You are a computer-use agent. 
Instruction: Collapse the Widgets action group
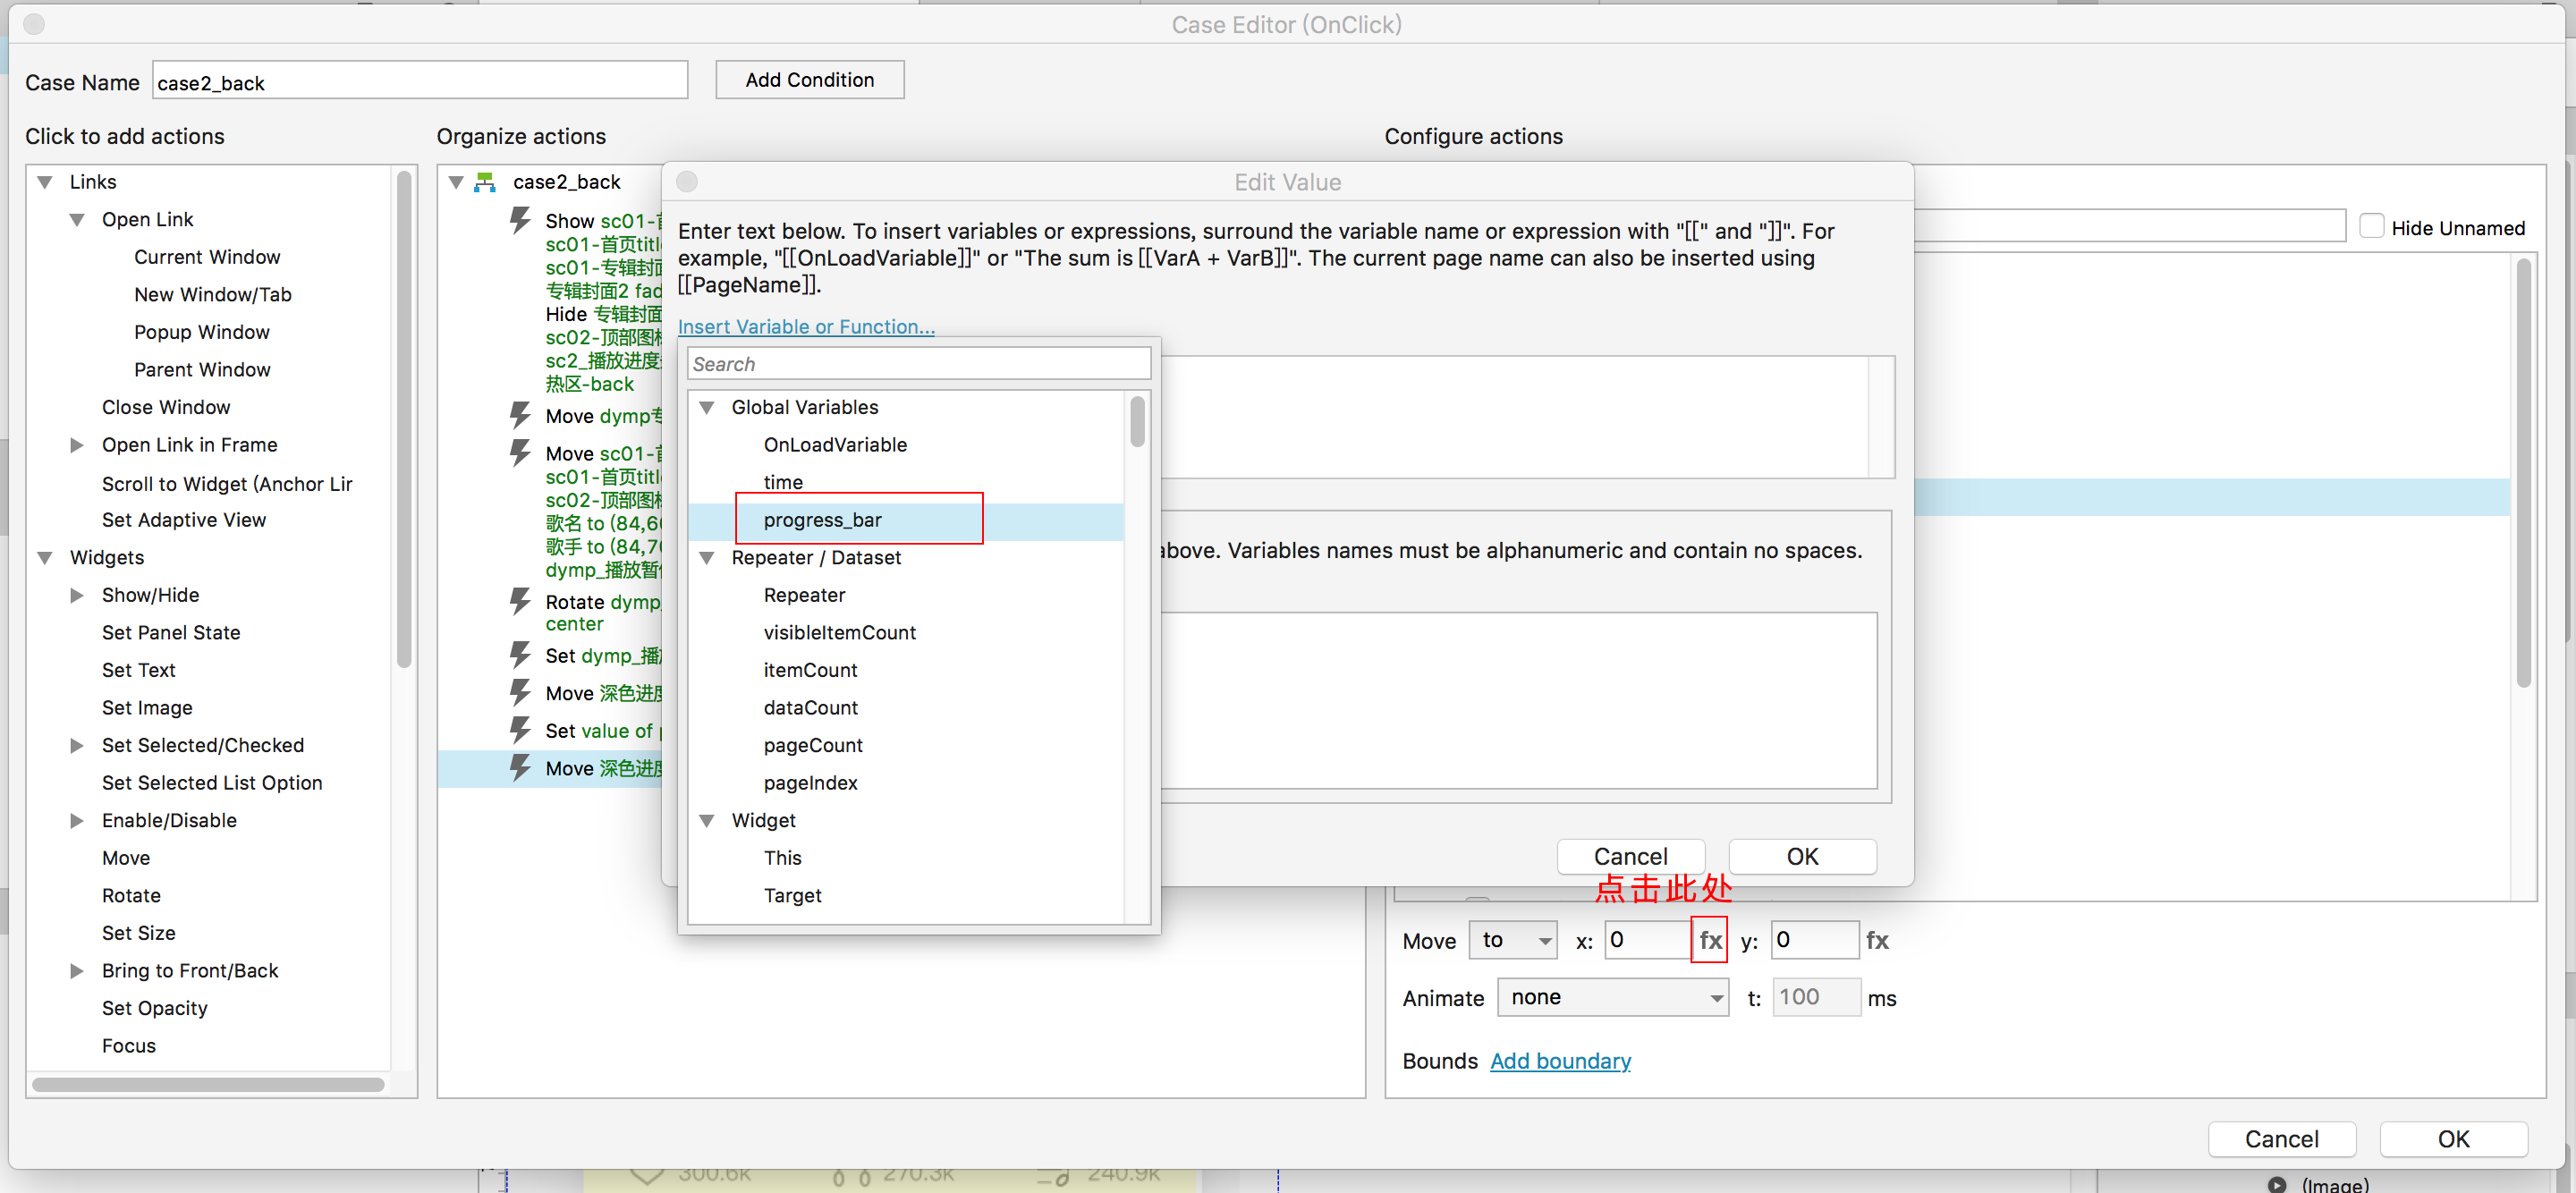coord(45,558)
